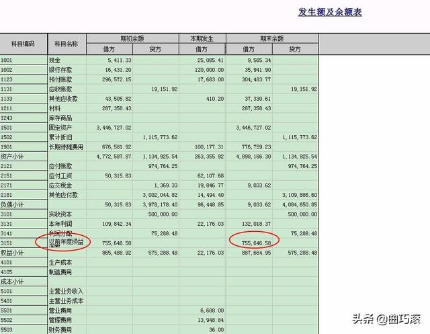Click ending debit value 755,646.58

[257, 243]
